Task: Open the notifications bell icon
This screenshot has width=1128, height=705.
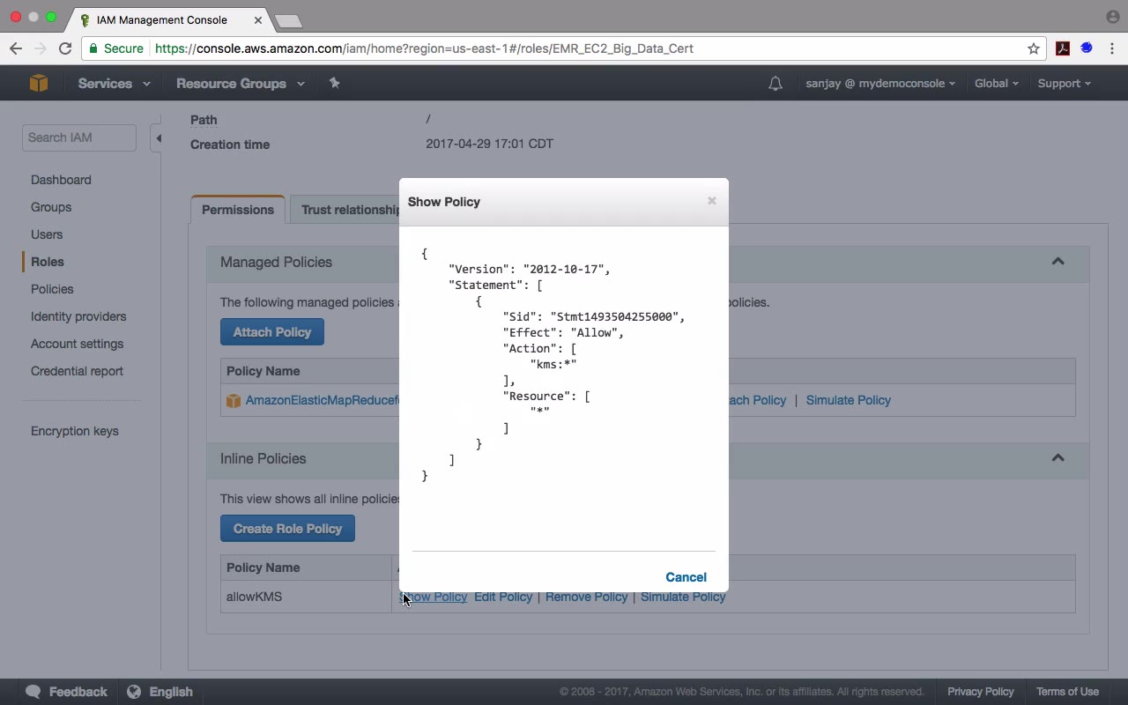Action: coord(775,84)
